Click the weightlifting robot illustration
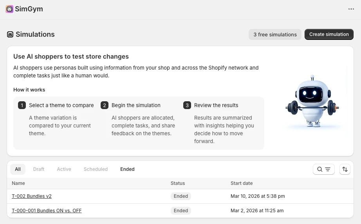 [312, 102]
